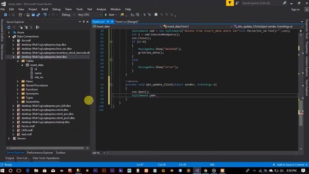
Task: Click the Visual Studio taskbar icon
Action: 197,171
